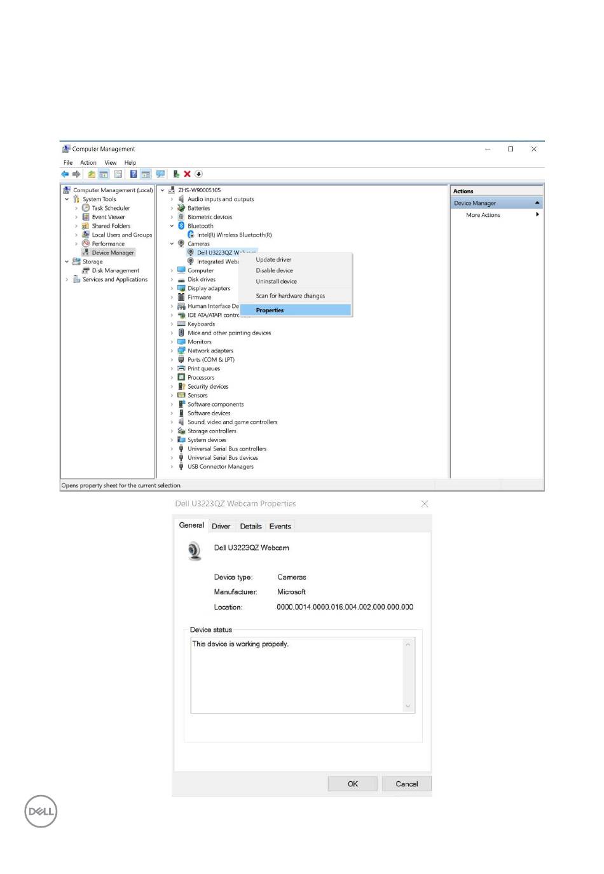Select USB Connector Managers
Image resolution: width=604 pixels, height=874 pixels.
click(x=221, y=466)
